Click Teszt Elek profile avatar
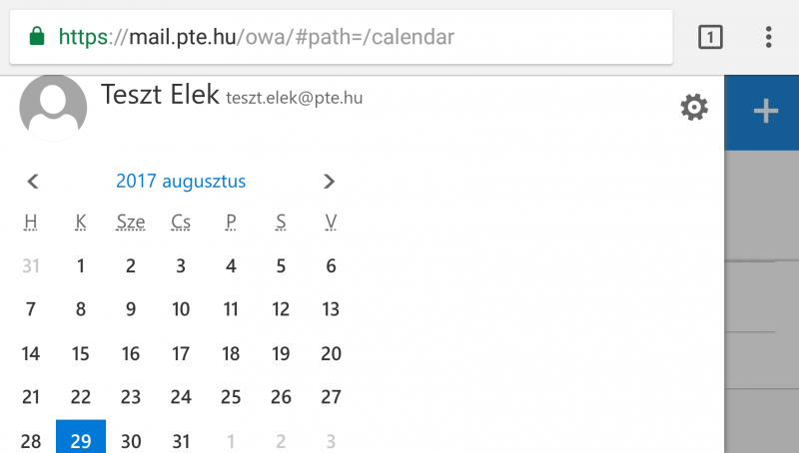The image size is (799, 453). pos(53,108)
